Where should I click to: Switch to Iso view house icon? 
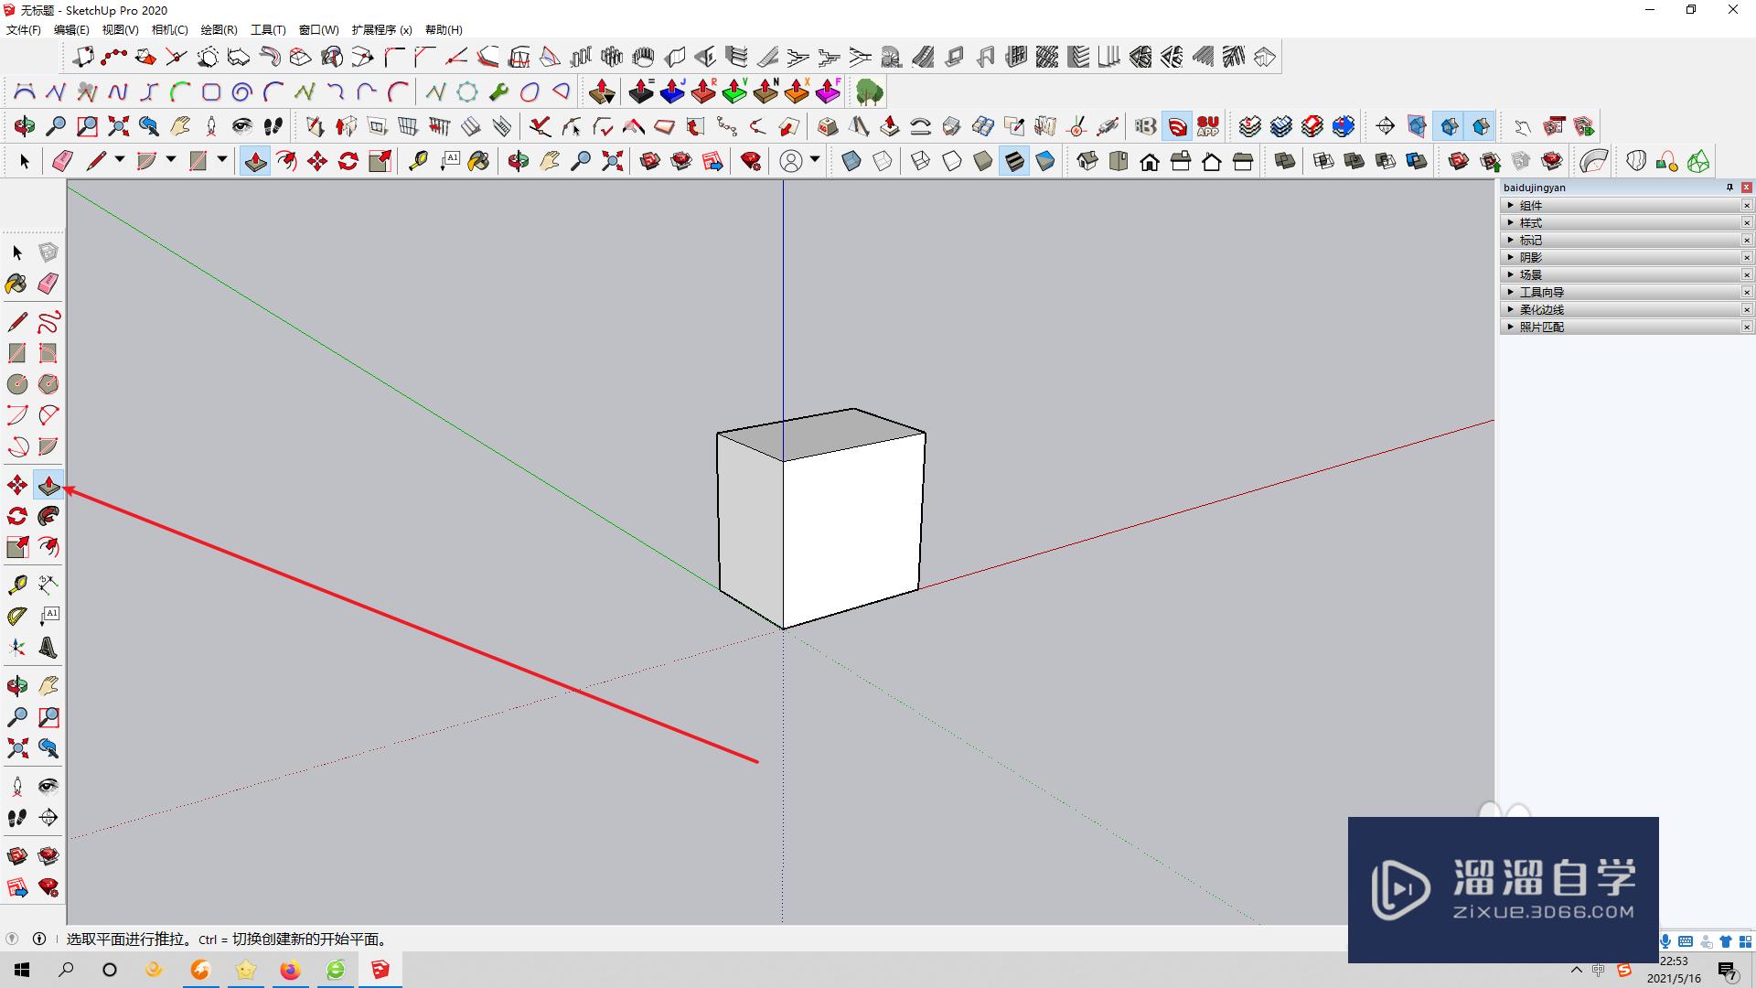(1087, 162)
